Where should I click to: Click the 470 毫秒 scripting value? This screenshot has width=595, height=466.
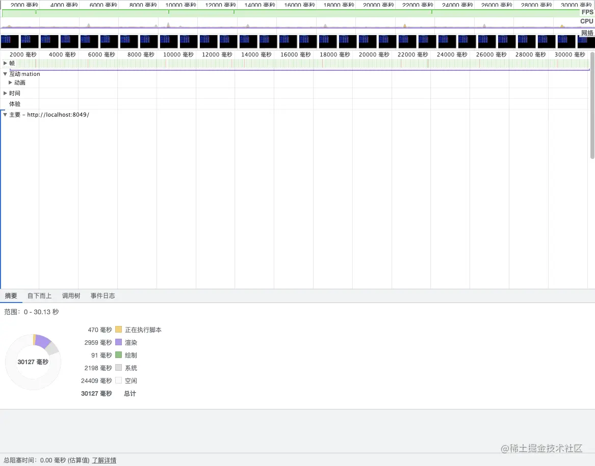point(100,330)
